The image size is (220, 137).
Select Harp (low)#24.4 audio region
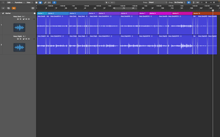(109, 25)
